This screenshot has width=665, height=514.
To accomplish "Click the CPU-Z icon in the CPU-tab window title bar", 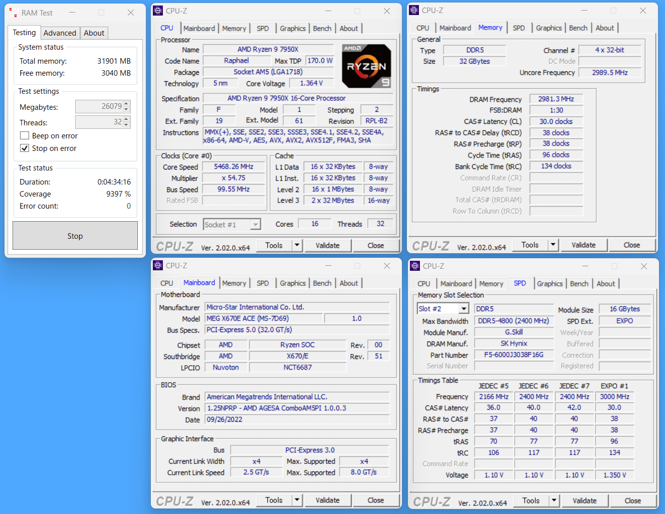I will [x=158, y=11].
